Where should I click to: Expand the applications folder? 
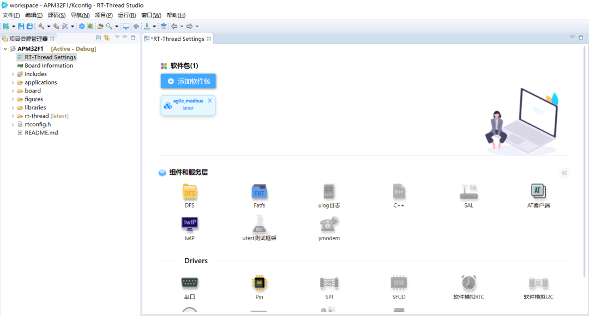tap(13, 83)
